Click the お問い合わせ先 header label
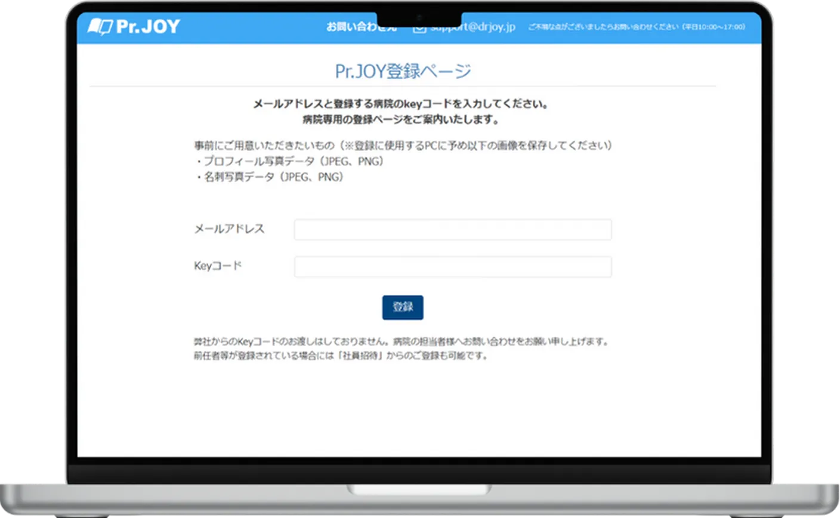The image size is (840, 518). 361,27
